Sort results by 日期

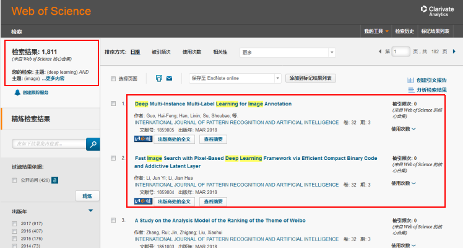[x=135, y=52]
